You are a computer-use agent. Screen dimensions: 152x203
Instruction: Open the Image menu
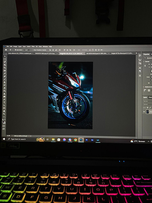[x=15, y=47]
